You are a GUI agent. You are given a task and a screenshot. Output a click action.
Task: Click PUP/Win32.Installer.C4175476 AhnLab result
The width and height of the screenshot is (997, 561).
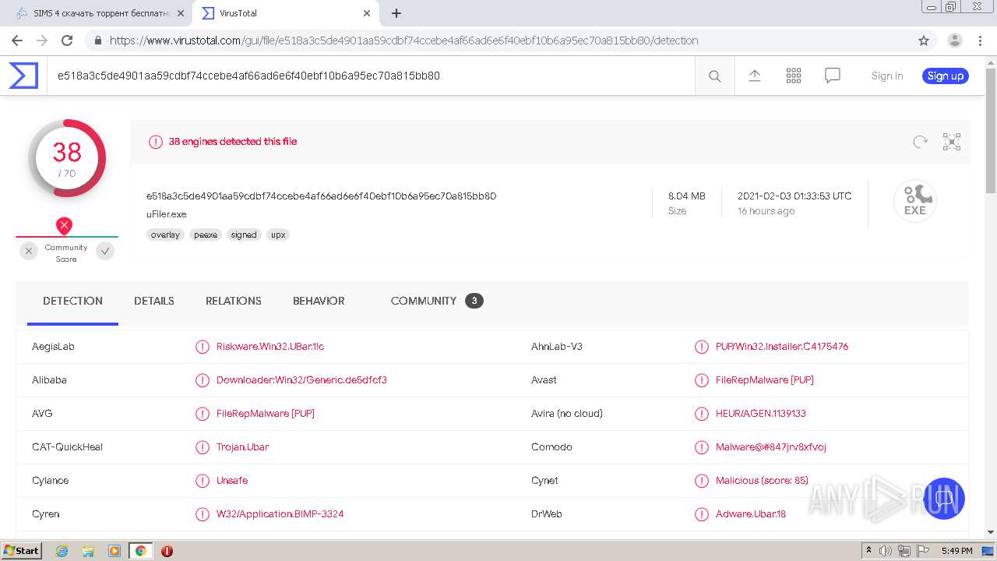(782, 346)
